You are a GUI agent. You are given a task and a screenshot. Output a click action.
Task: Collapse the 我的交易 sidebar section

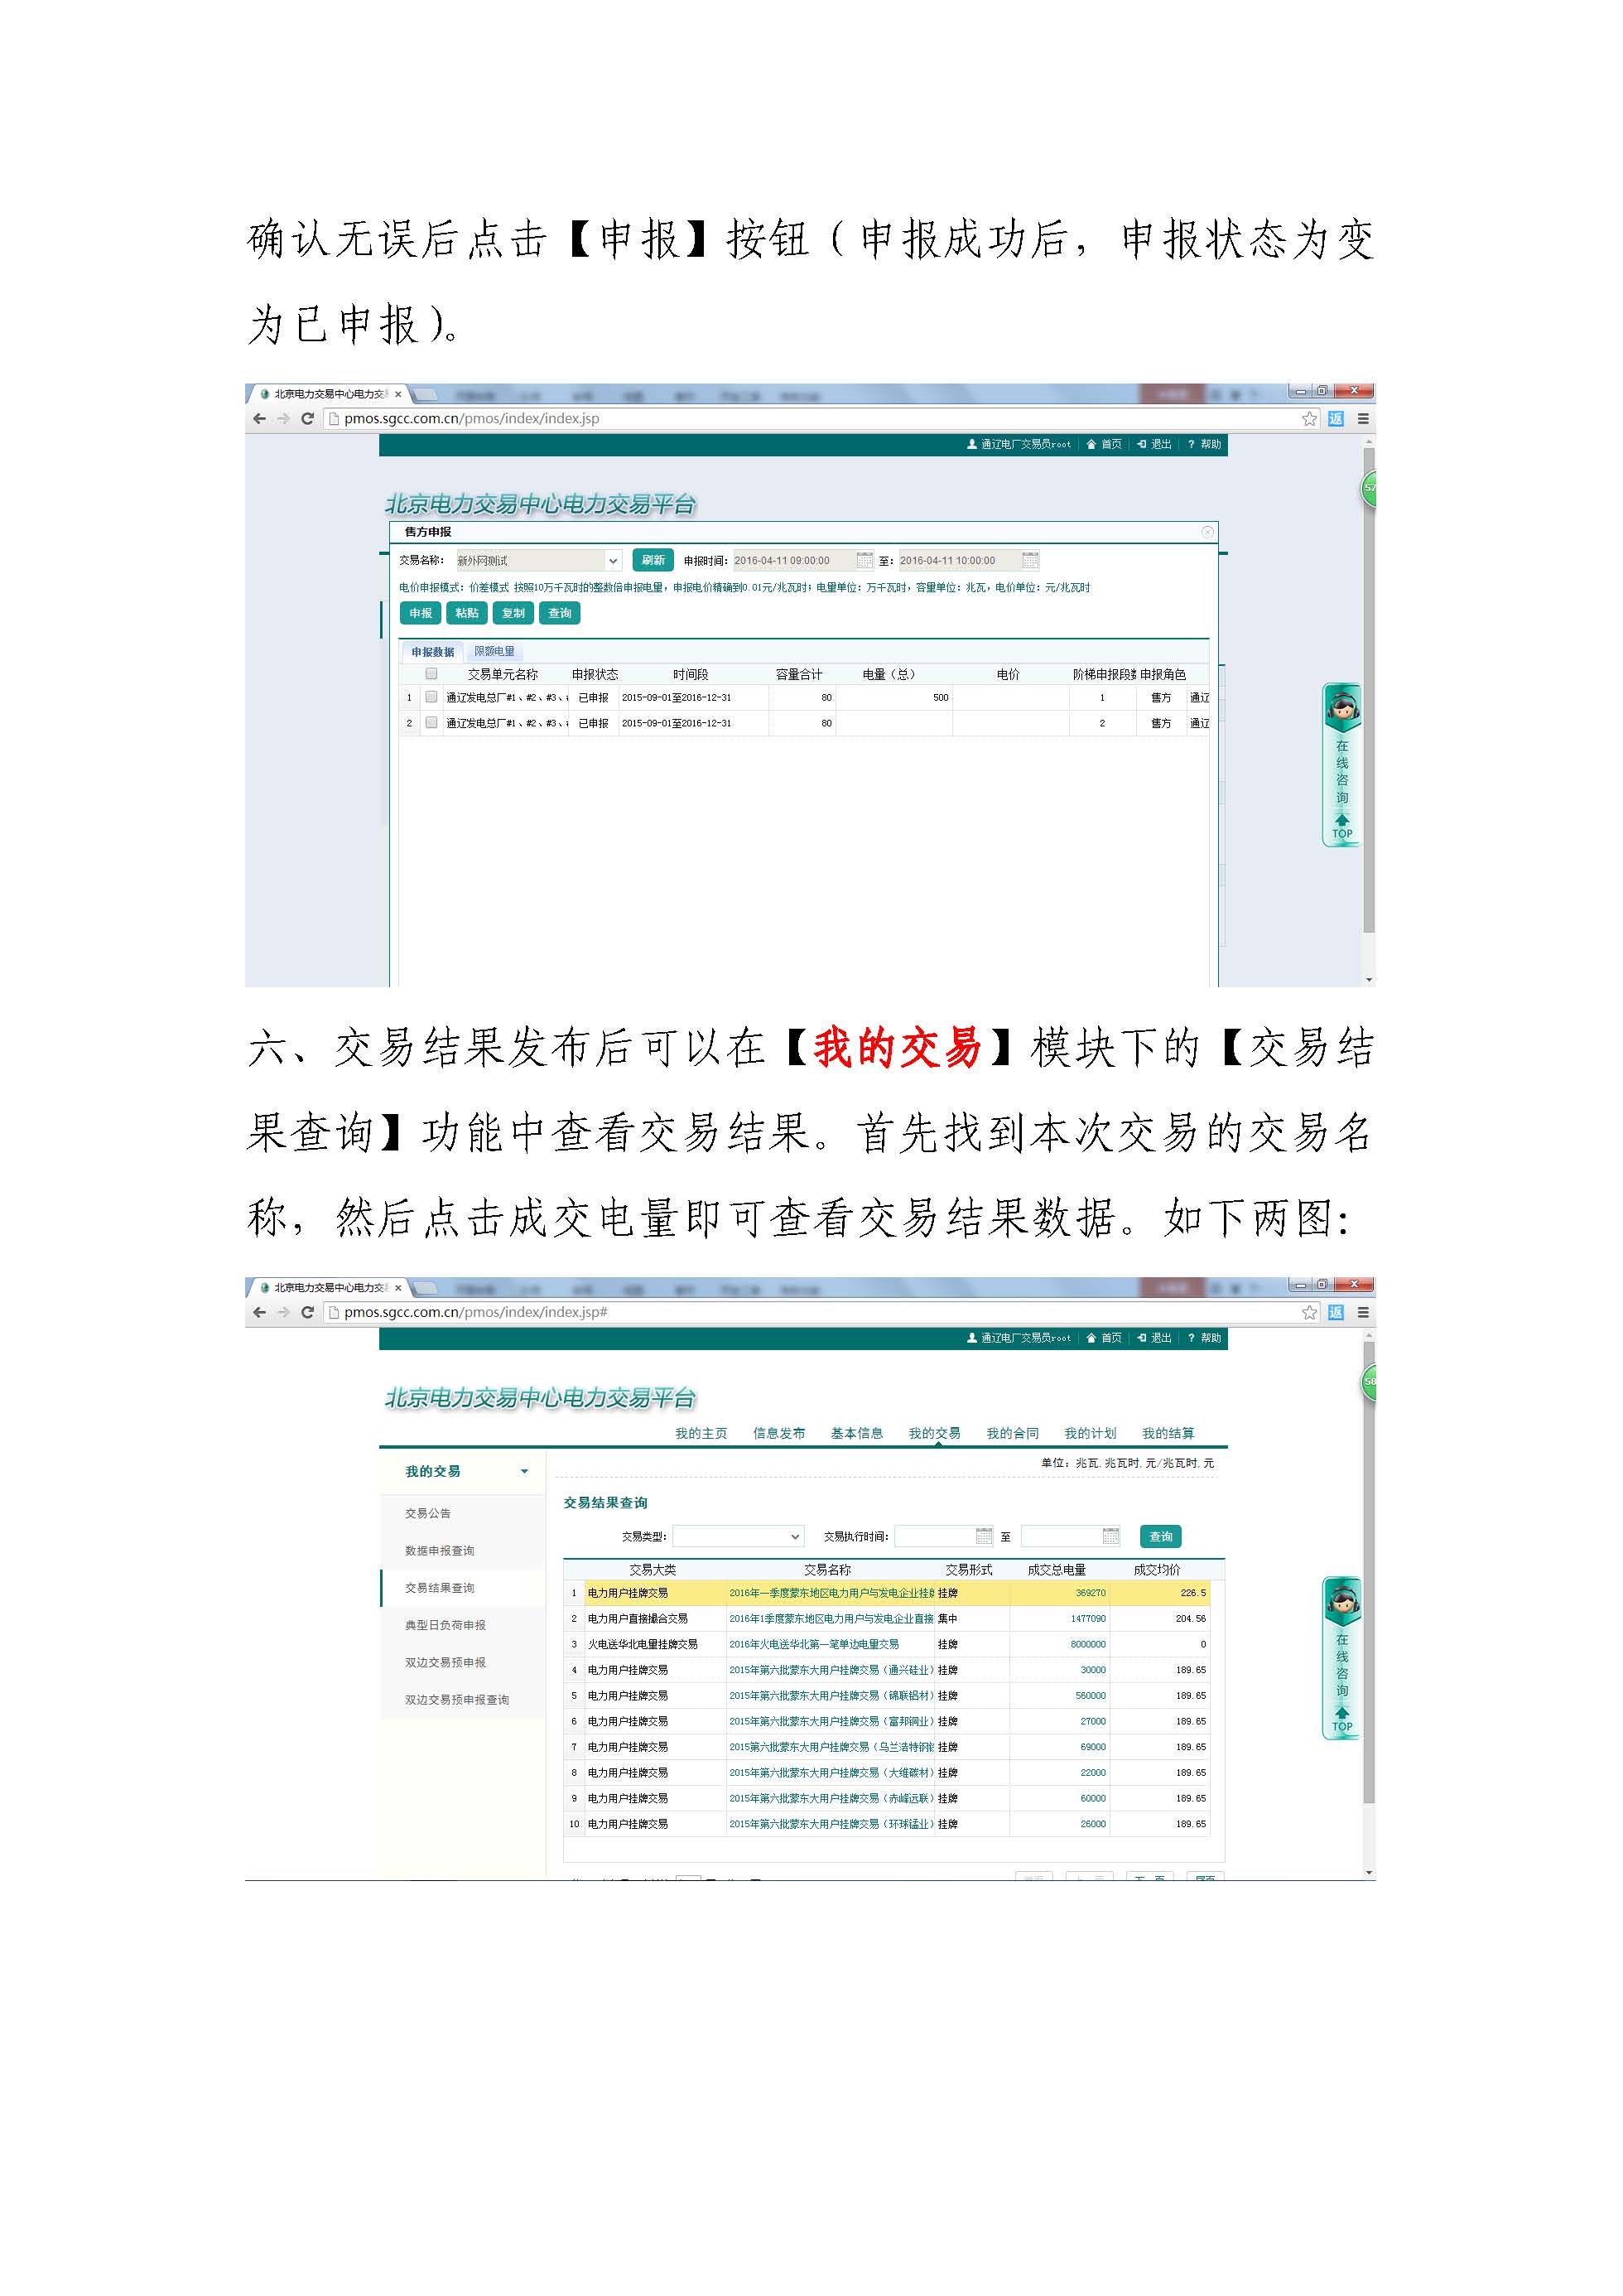tap(525, 1471)
